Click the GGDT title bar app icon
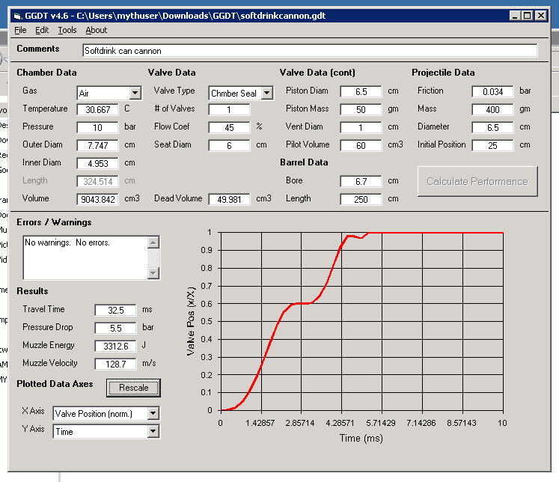Viewport: 559px width, 482px height. (19, 15)
